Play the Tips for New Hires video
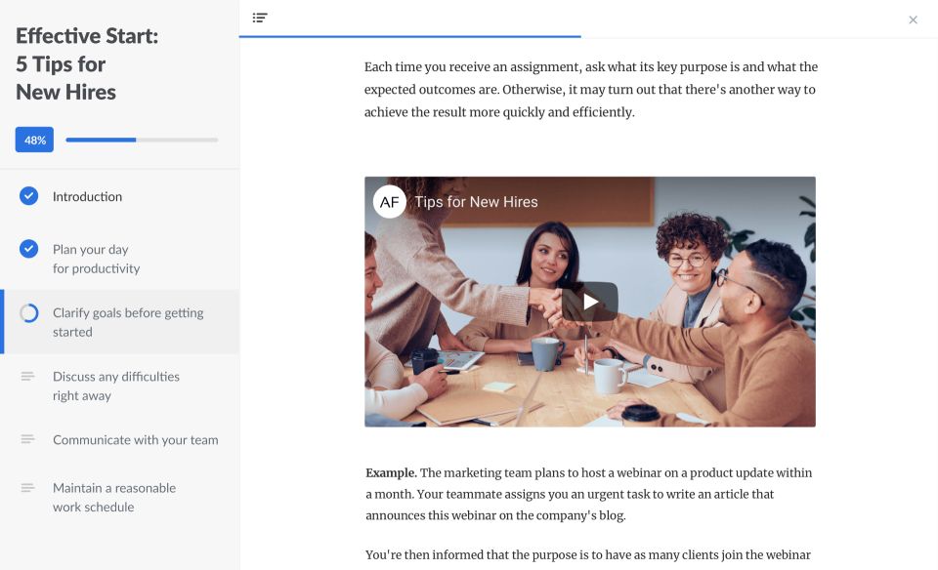 [589, 301]
